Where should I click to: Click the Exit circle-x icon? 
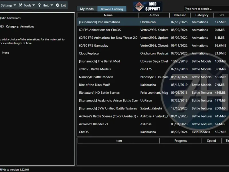click(58, 5)
